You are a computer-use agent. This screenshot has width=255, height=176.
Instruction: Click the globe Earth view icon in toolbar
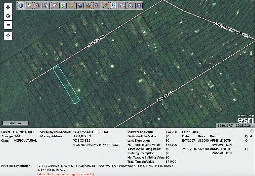pyautogui.click(x=80, y=6)
